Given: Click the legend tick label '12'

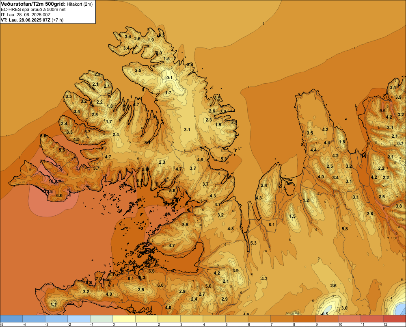Looking at the screenshot, I should [x=385, y=325].
